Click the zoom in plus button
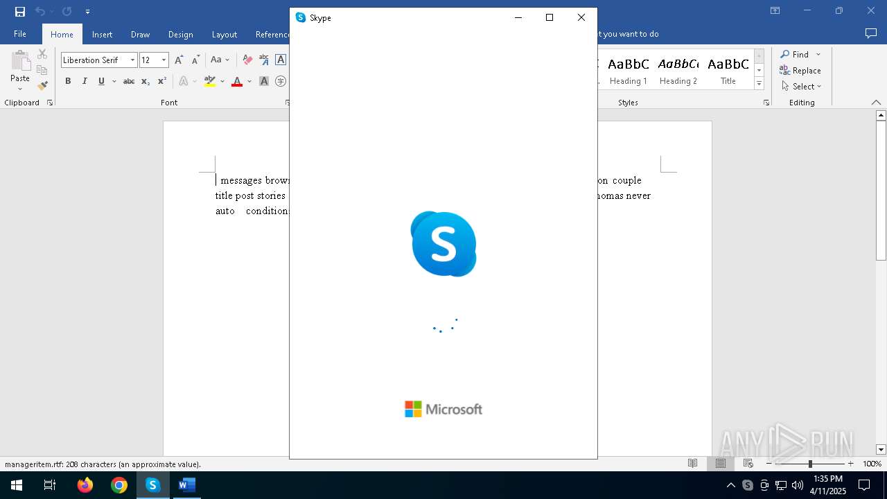Screen dimensions: 887x499 click(x=850, y=464)
